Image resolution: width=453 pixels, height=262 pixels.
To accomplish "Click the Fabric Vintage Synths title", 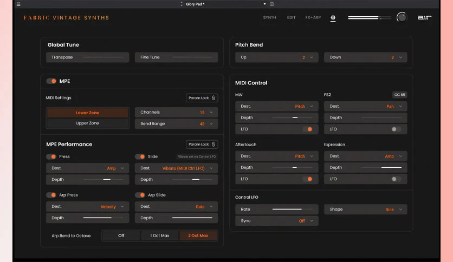I will tap(66, 18).
